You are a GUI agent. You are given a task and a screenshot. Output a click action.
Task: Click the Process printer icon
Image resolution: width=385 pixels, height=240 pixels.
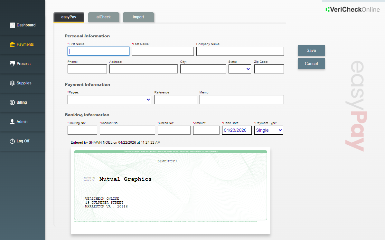[x=12, y=64]
